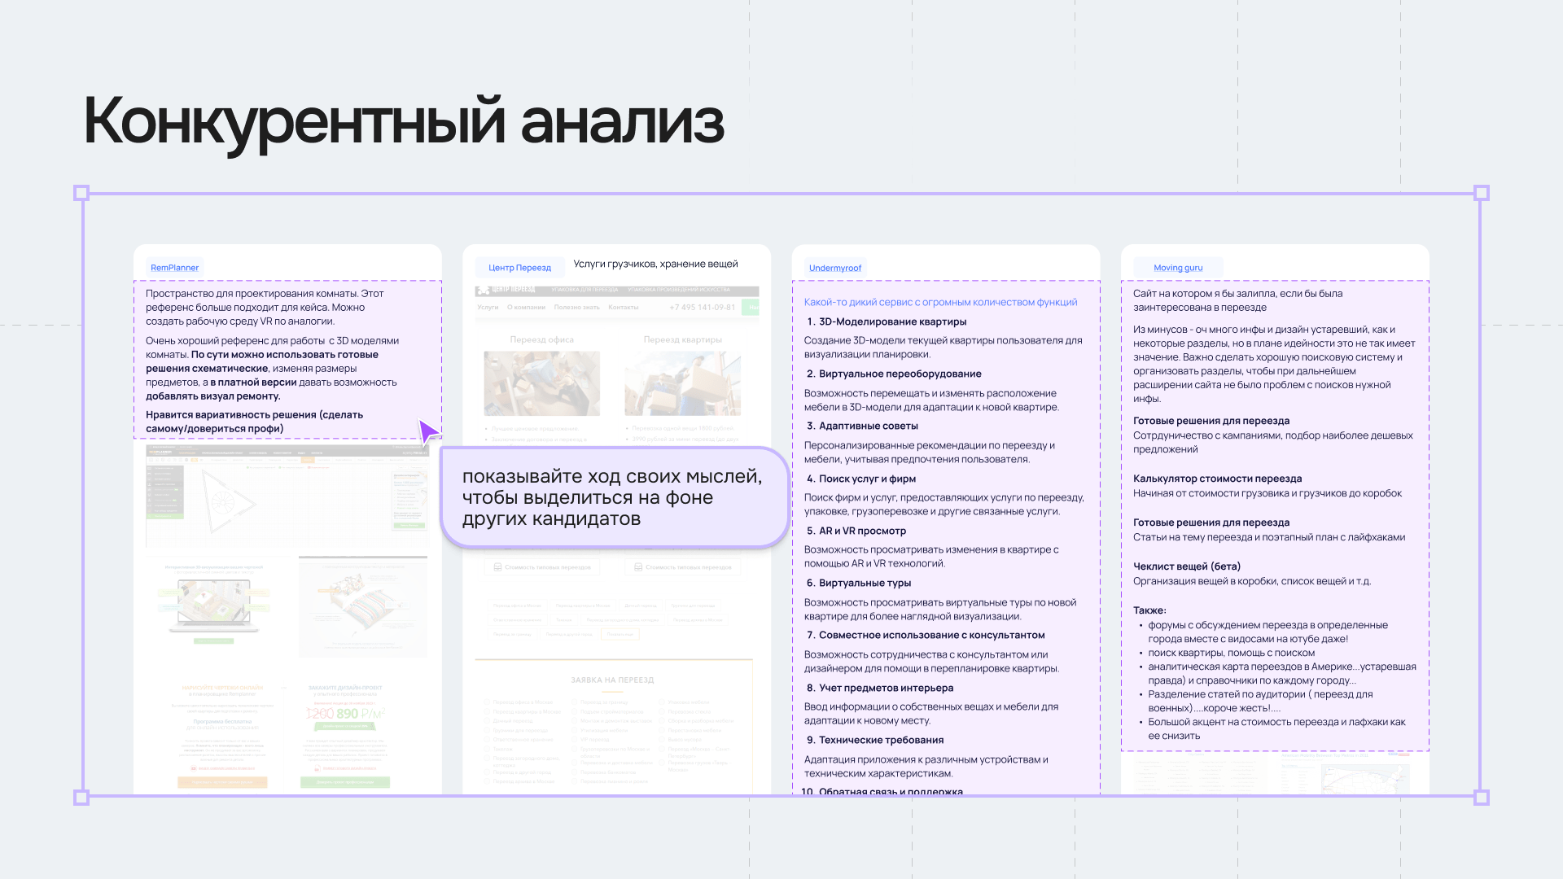Choose the VIP переезд option

click(x=574, y=739)
